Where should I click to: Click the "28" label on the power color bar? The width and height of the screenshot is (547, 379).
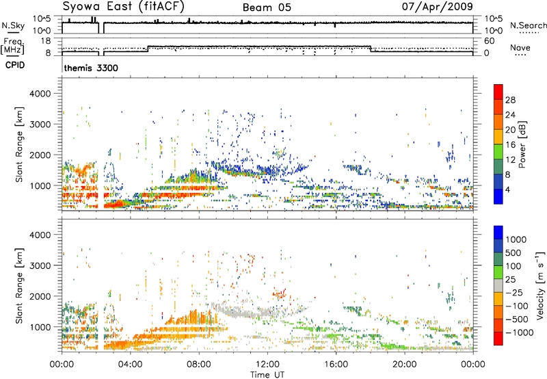pos(510,100)
